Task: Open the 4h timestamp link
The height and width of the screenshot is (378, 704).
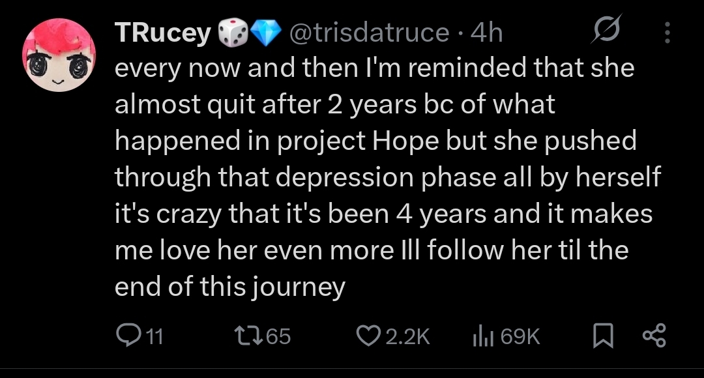Action: click(486, 33)
